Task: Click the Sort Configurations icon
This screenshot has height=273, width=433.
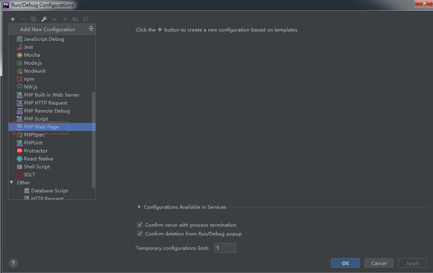Action: [x=86, y=19]
